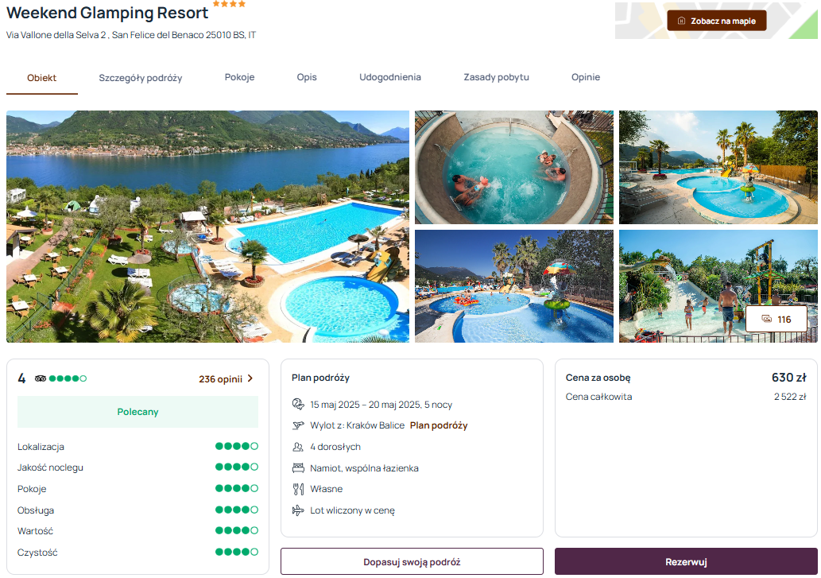The height and width of the screenshot is (578, 821).
Task: Switch to the Udogodnienia tab
Action: click(390, 77)
